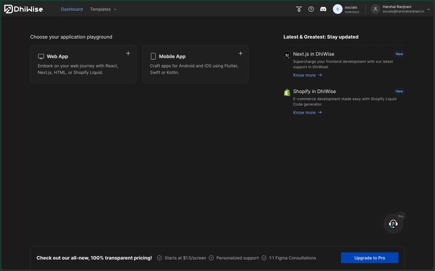The height and width of the screenshot is (271, 435).
Task: Open the Pro support headset chat button
Action: [393, 223]
